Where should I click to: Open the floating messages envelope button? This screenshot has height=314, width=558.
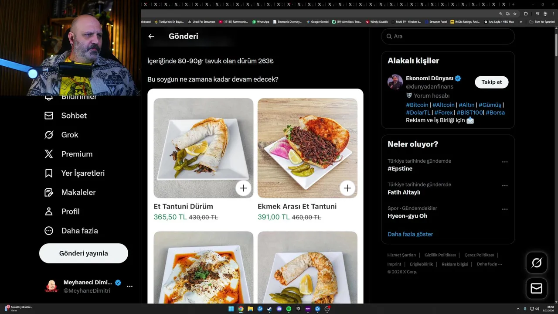[x=537, y=289]
